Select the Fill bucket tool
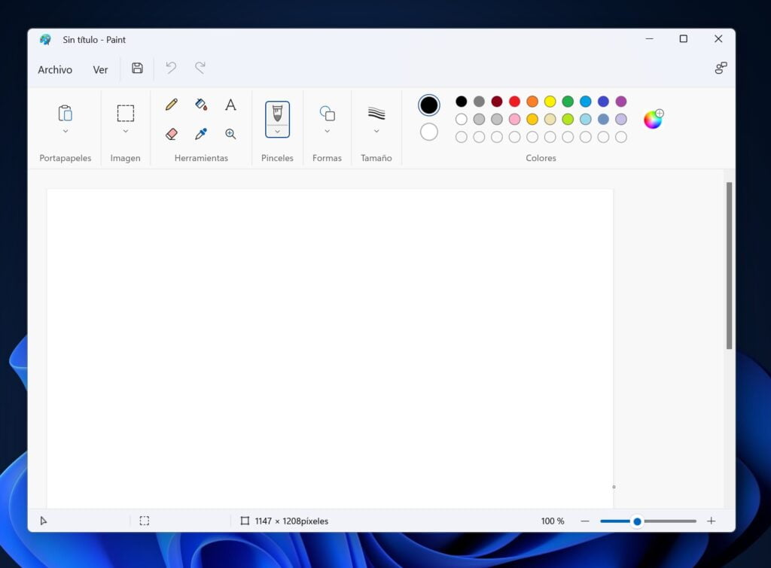Screen dimensions: 771x568 click(201, 105)
